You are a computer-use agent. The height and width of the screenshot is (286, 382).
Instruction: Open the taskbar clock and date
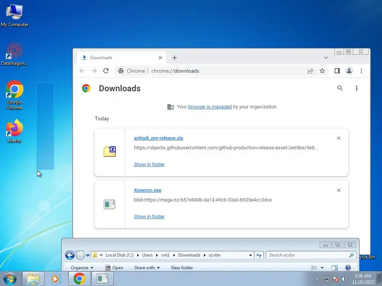coord(363,279)
